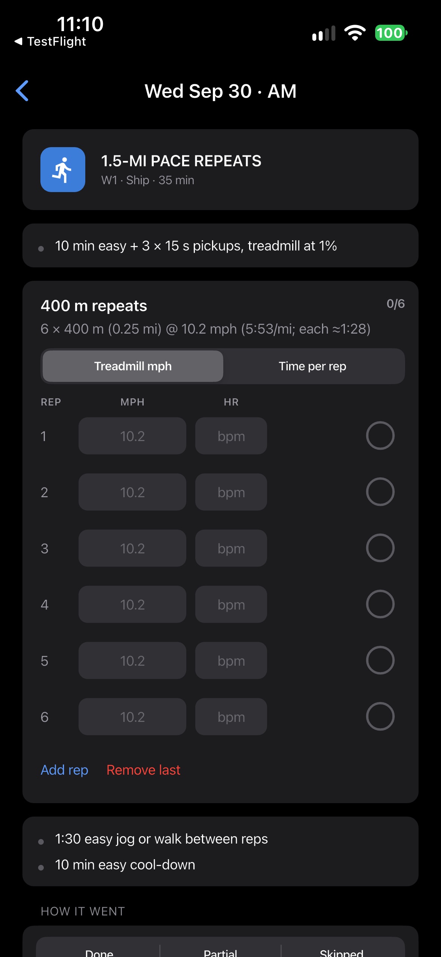Tap the cellular signal bars
Viewport: 441px width, 957px height.
point(324,33)
